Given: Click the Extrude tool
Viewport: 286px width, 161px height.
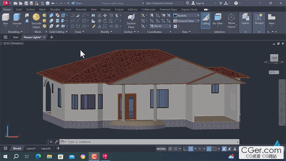Looking at the screenshot, I should point(17,19).
